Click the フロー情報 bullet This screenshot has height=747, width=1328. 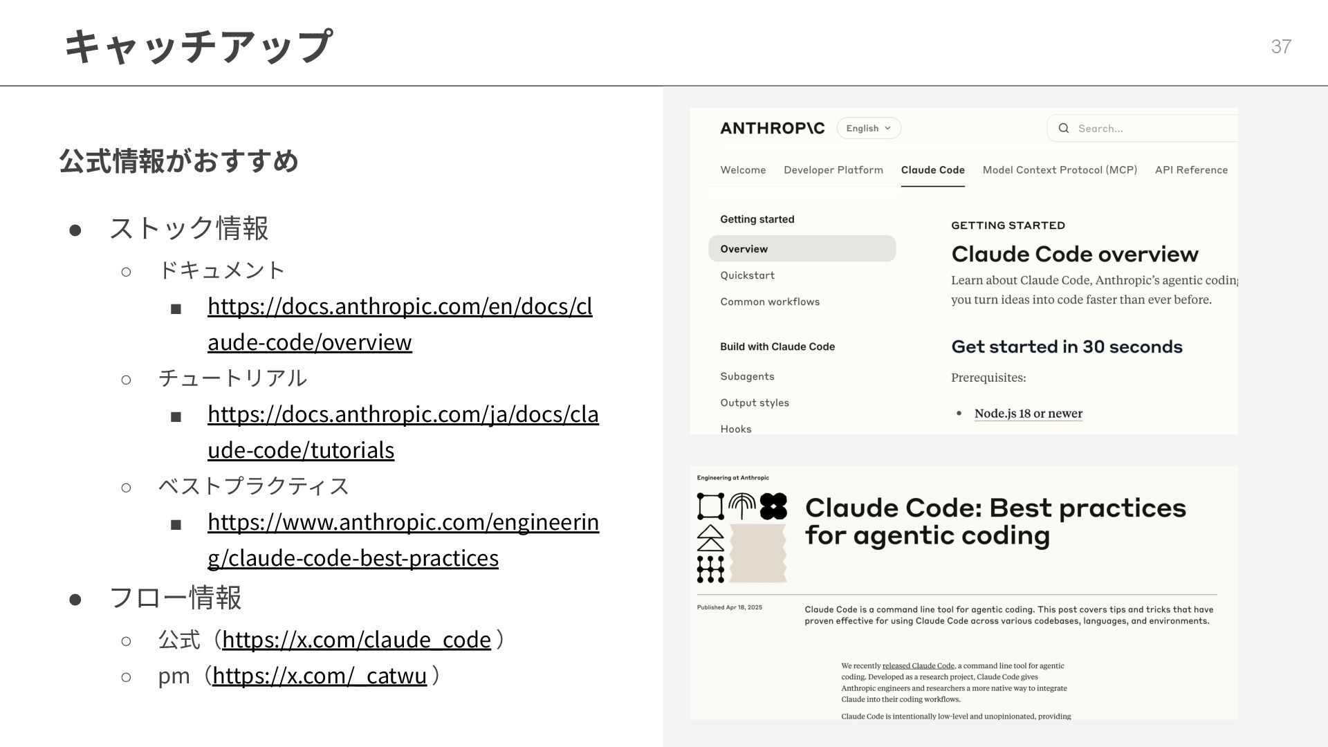point(176,597)
